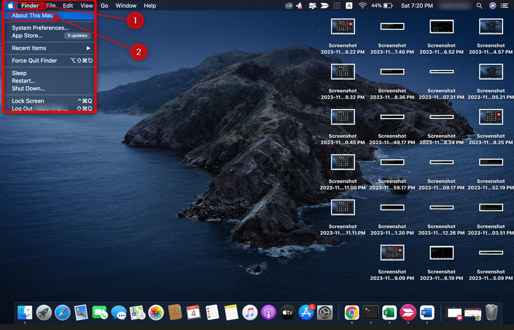Launch Microsoft Word from the dock

[427, 312]
